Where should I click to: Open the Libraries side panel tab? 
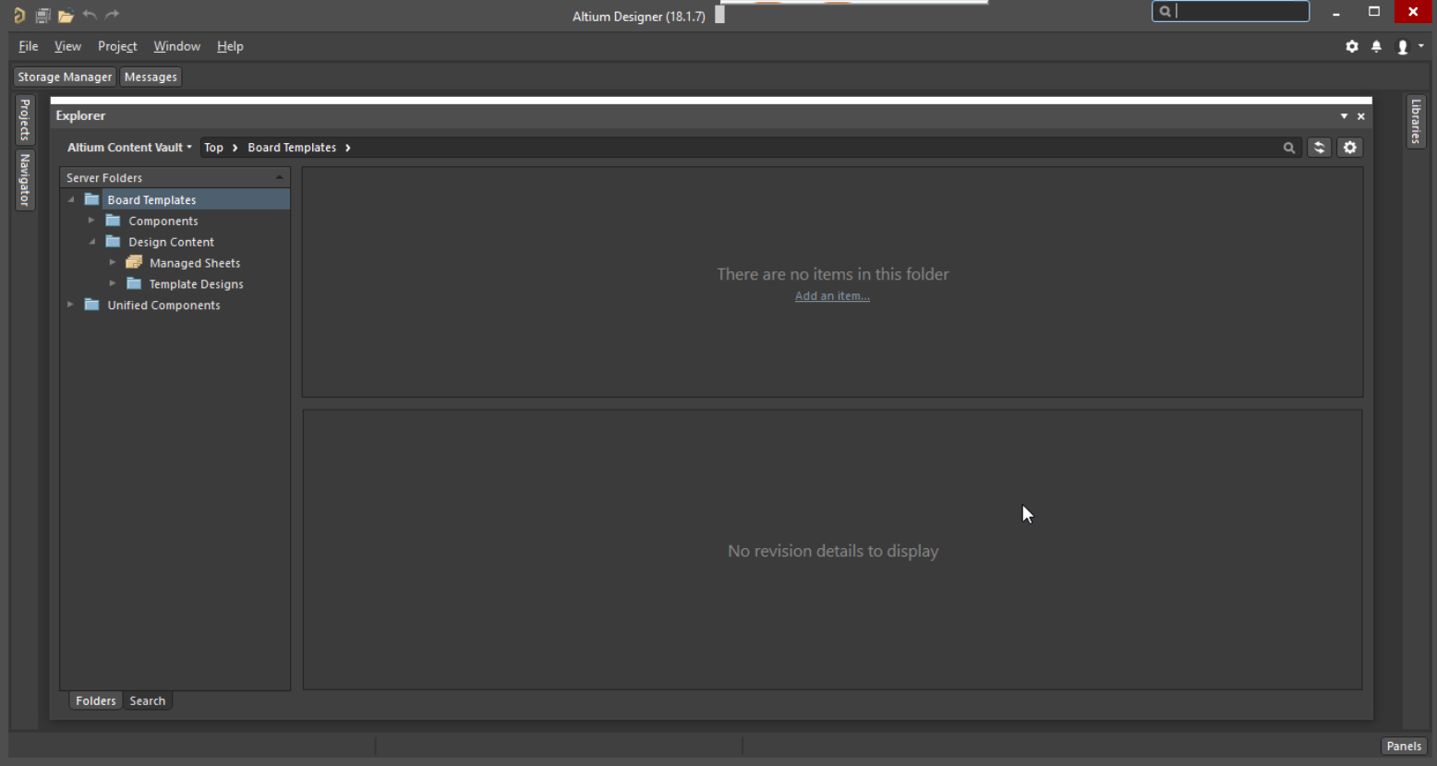click(1416, 121)
